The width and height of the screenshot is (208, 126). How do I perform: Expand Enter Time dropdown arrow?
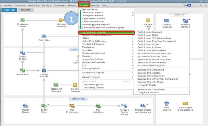[48, 105]
